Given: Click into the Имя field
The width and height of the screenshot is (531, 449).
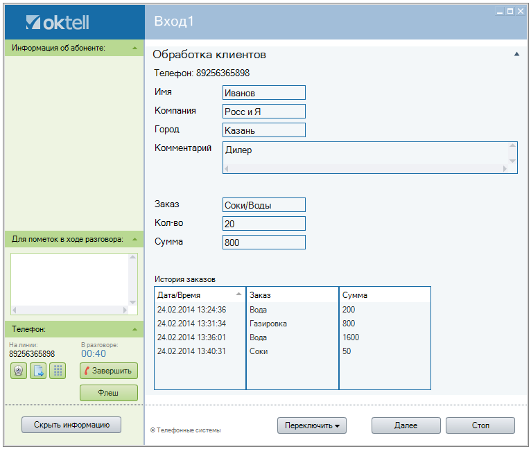Looking at the screenshot, I should 263,93.
